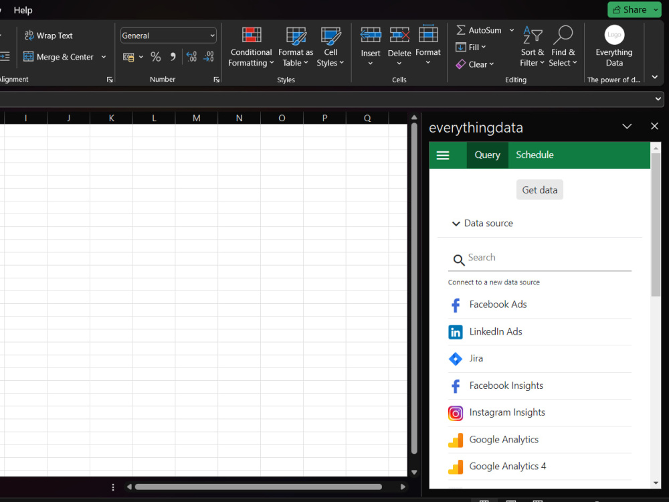Select the Google Analytics data source
The image size is (669, 502).
pos(540,440)
